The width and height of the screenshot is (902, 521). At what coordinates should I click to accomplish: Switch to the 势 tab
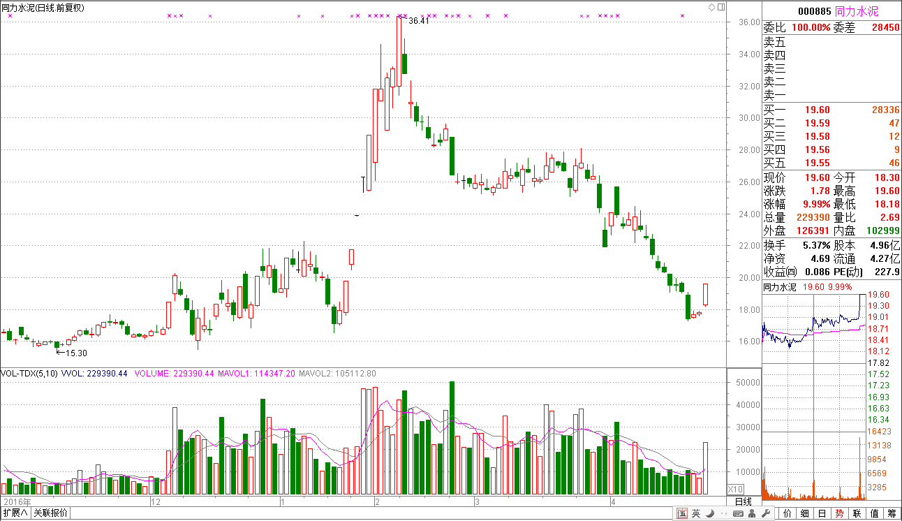840,514
